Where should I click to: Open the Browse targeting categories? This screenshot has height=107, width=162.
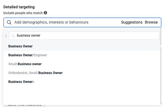tap(151, 22)
